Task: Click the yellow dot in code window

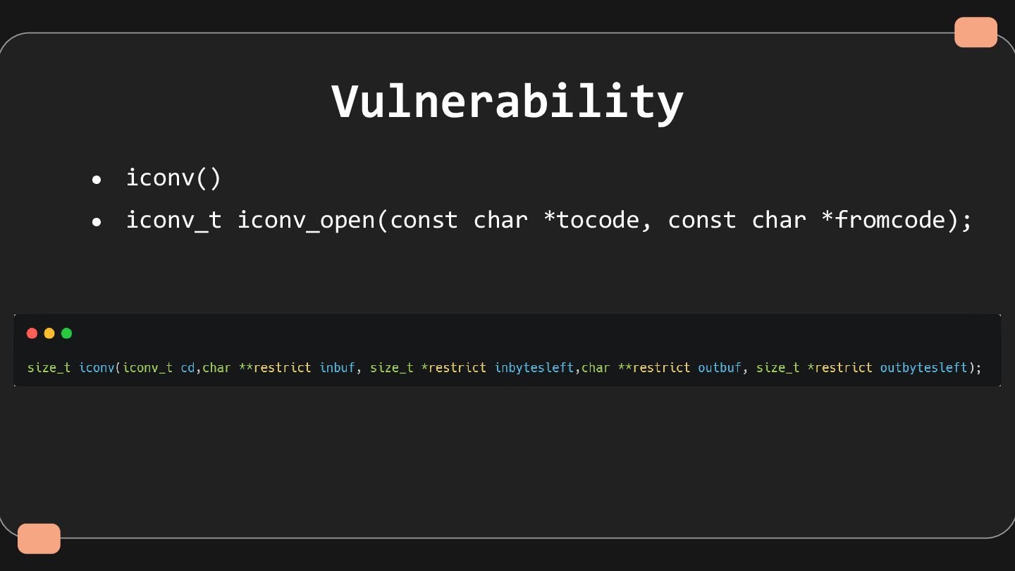Action: tap(49, 333)
